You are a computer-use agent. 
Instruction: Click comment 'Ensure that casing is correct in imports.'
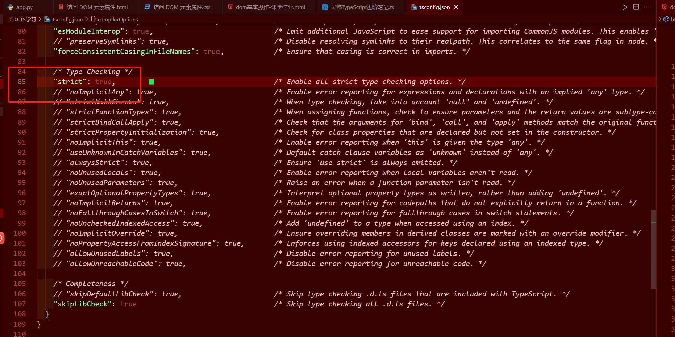[372, 52]
